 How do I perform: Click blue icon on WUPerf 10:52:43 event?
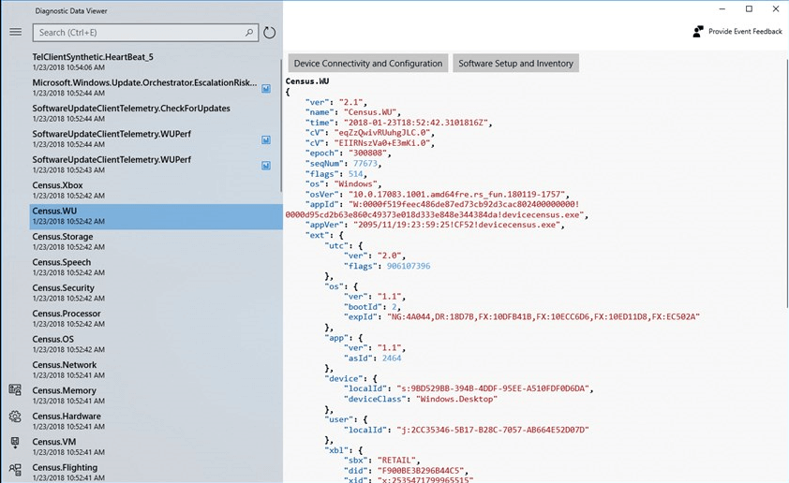click(266, 166)
